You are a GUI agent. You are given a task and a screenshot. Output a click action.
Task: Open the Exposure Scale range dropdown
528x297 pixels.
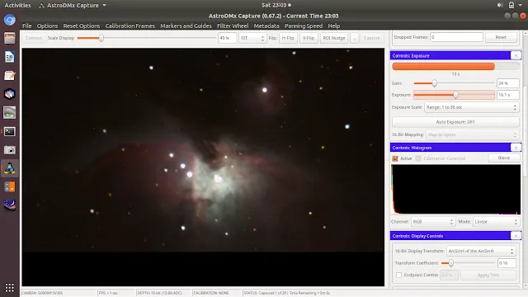click(x=471, y=107)
